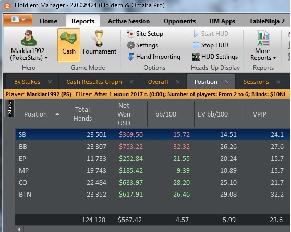Screen dimensions: 291x232
Task: Sort by EV bb/100 column header
Action: pyautogui.click(x=213, y=114)
